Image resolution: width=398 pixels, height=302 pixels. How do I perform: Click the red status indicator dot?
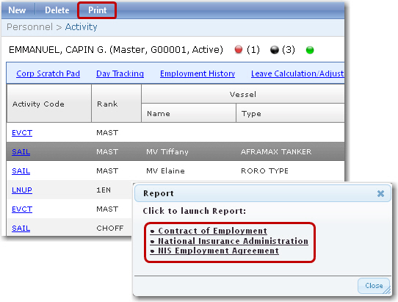click(x=239, y=49)
